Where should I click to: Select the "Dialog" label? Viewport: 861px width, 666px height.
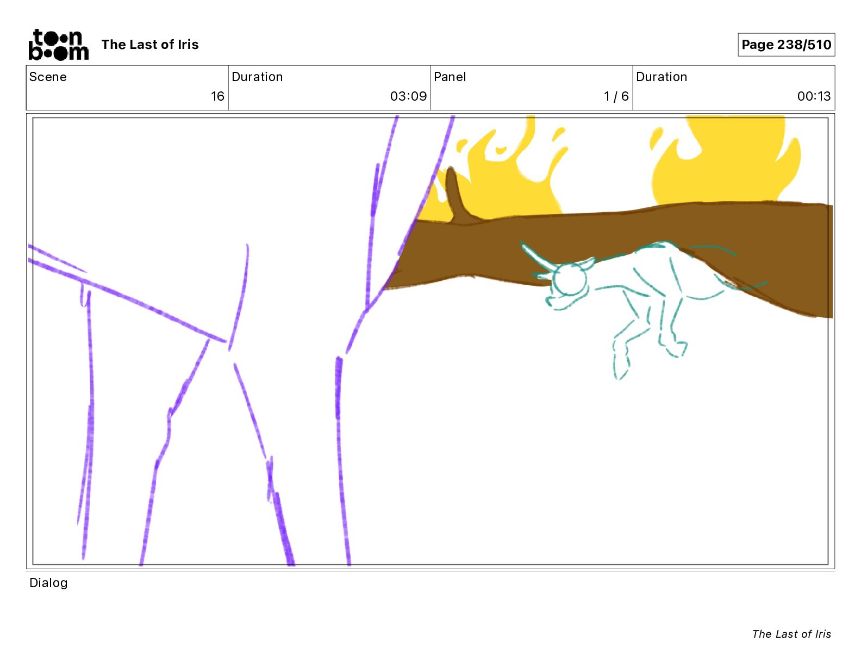(48, 583)
